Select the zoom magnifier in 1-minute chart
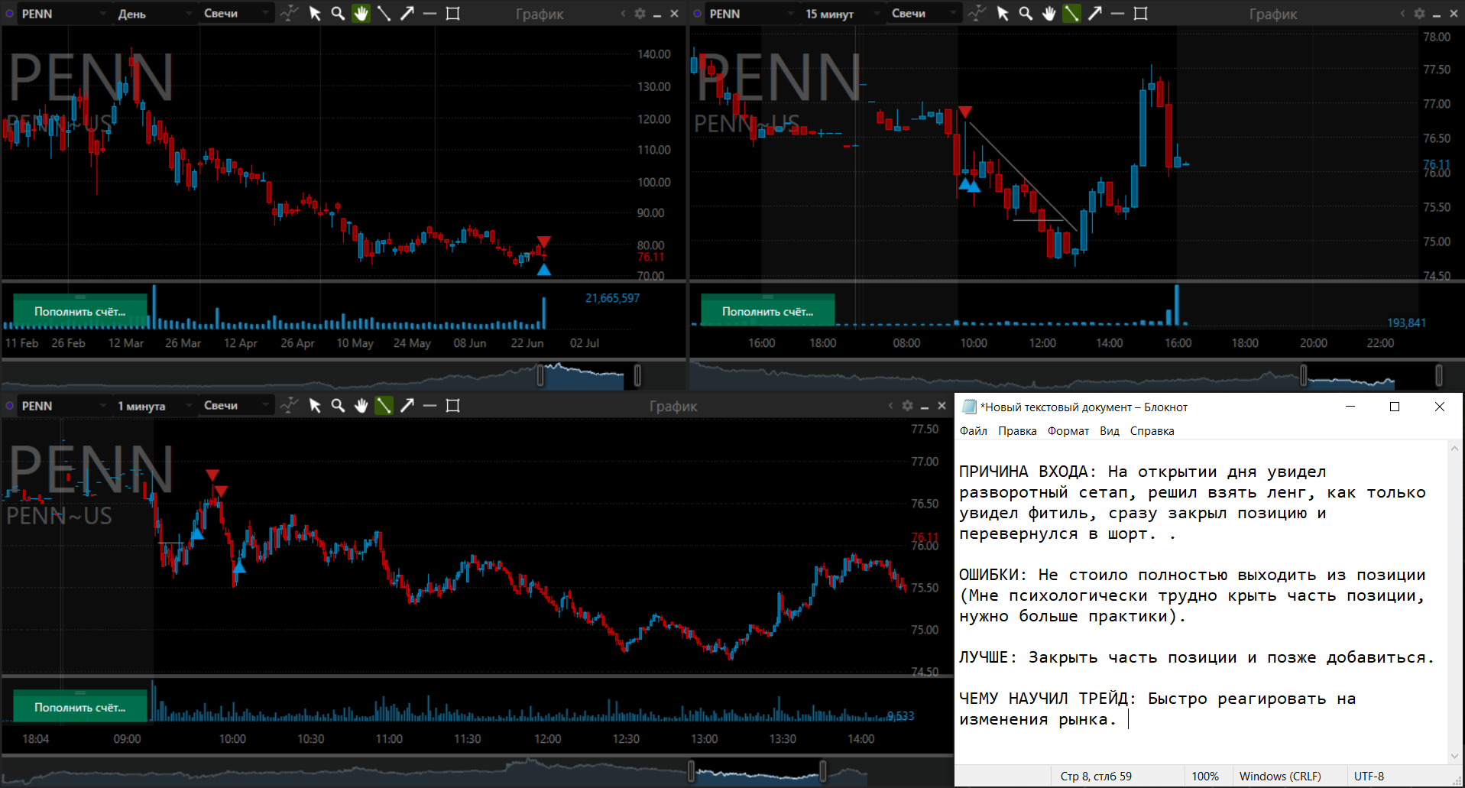1465x788 pixels. pyautogui.click(x=338, y=406)
